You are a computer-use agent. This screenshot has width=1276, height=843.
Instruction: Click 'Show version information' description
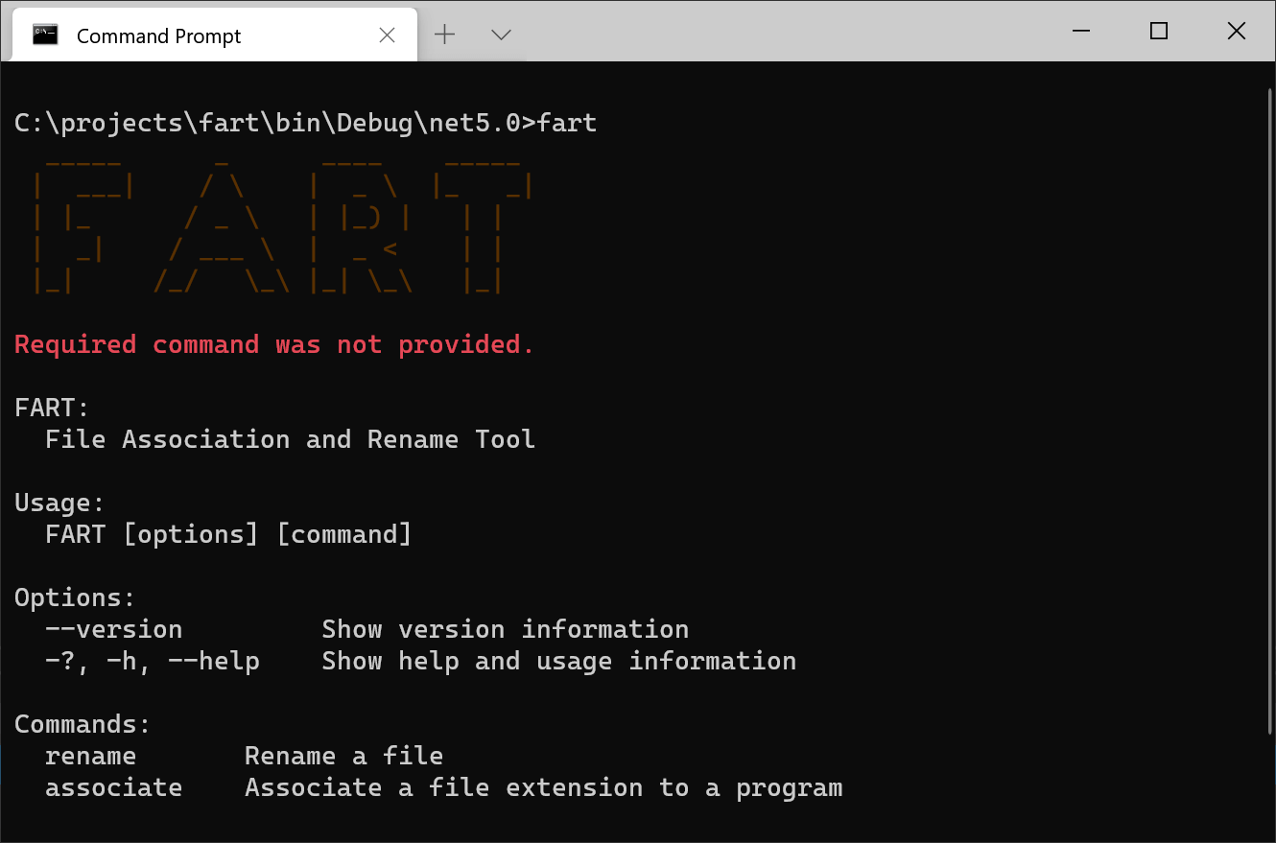[505, 629]
